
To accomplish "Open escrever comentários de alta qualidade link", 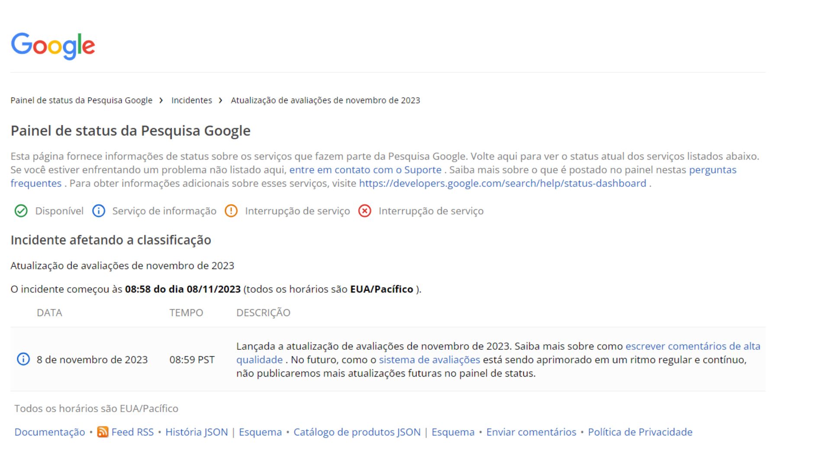I will pyautogui.click(x=692, y=346).
